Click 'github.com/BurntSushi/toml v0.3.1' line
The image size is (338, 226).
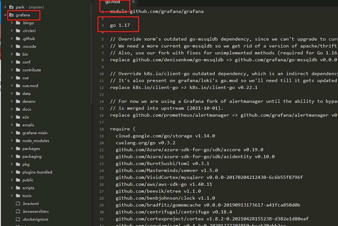162,163
